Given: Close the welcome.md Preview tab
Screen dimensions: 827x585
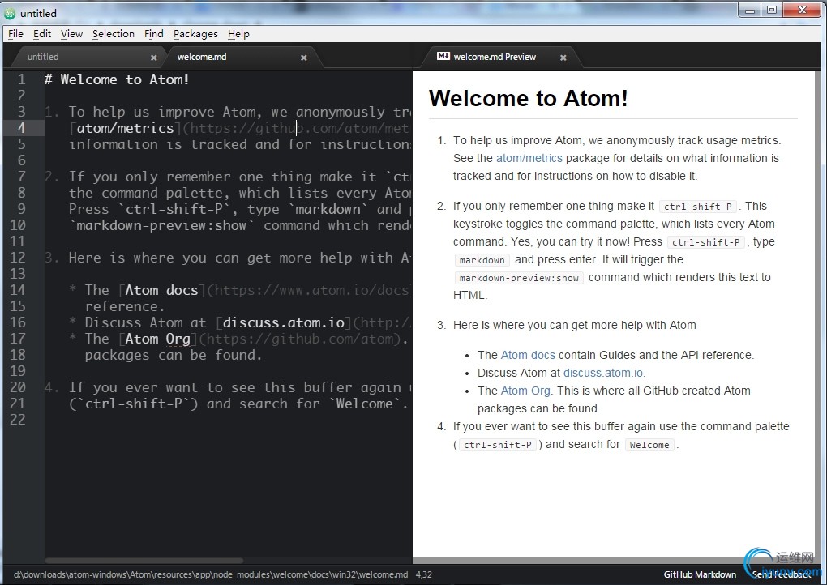Looking at the screenshot, I should (563, 58).
